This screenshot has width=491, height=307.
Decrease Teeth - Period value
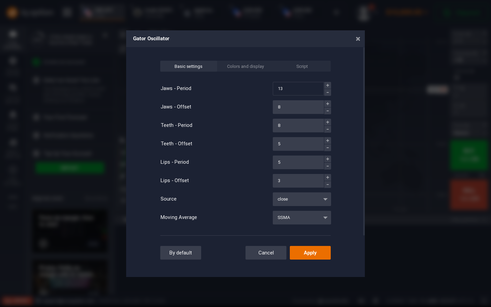[328, 129]
